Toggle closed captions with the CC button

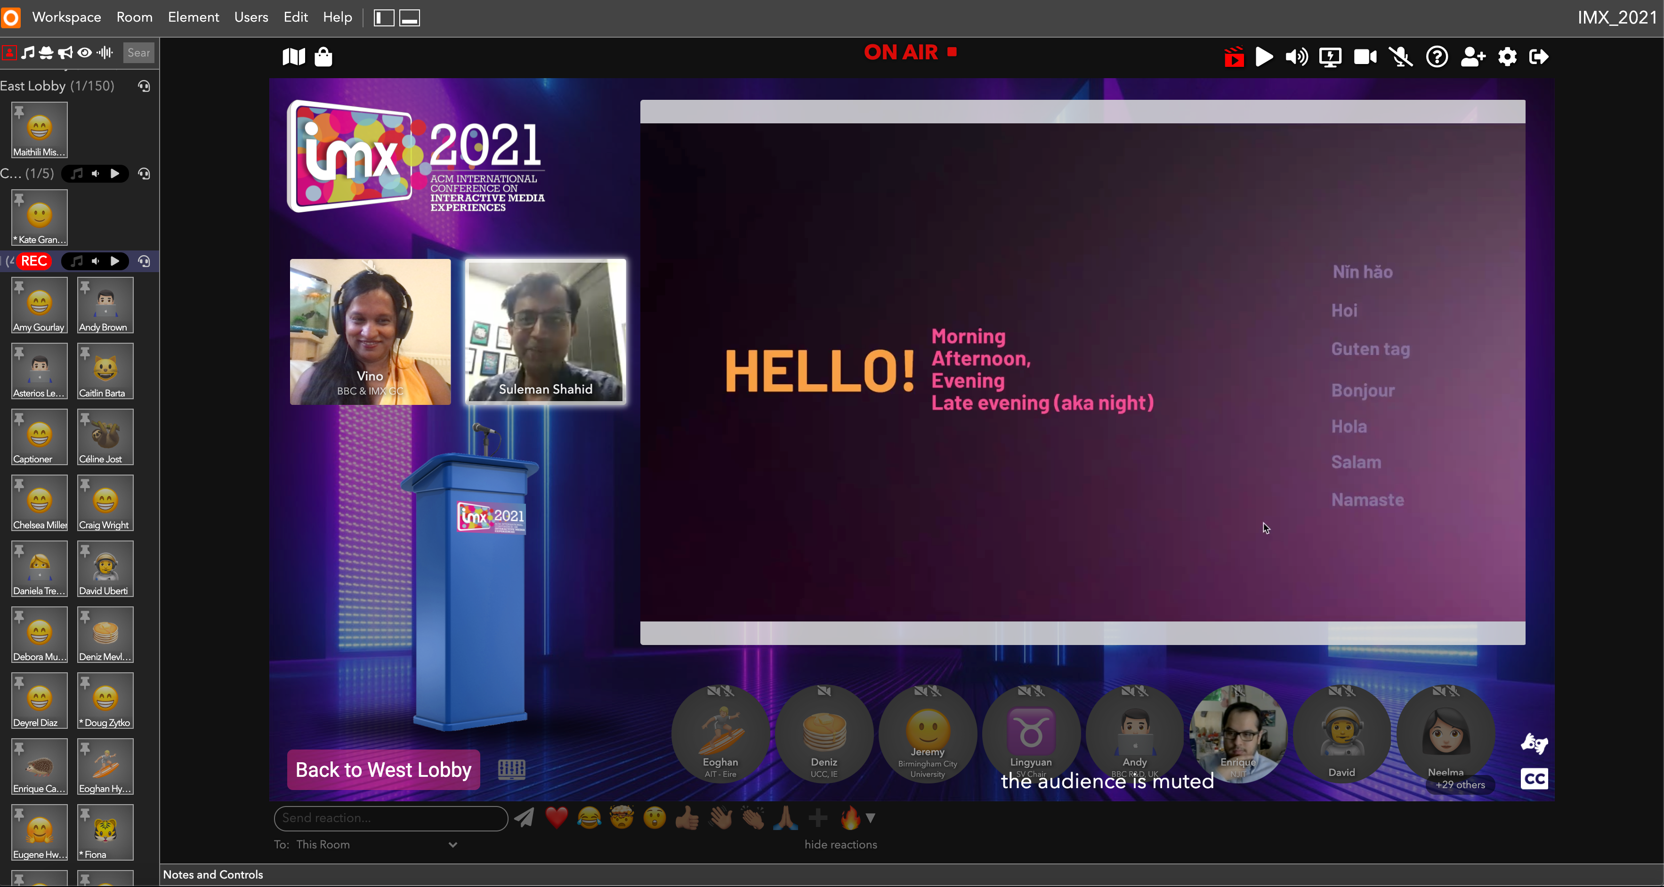(1534, 778)
